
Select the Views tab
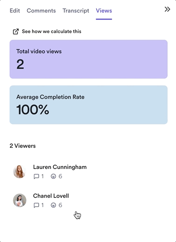coord(104,11)
